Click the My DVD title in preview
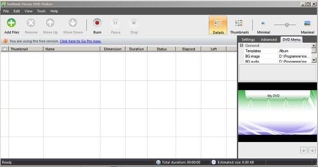The width and height of the screenshot is (318, 167). (x=273, y=96)
